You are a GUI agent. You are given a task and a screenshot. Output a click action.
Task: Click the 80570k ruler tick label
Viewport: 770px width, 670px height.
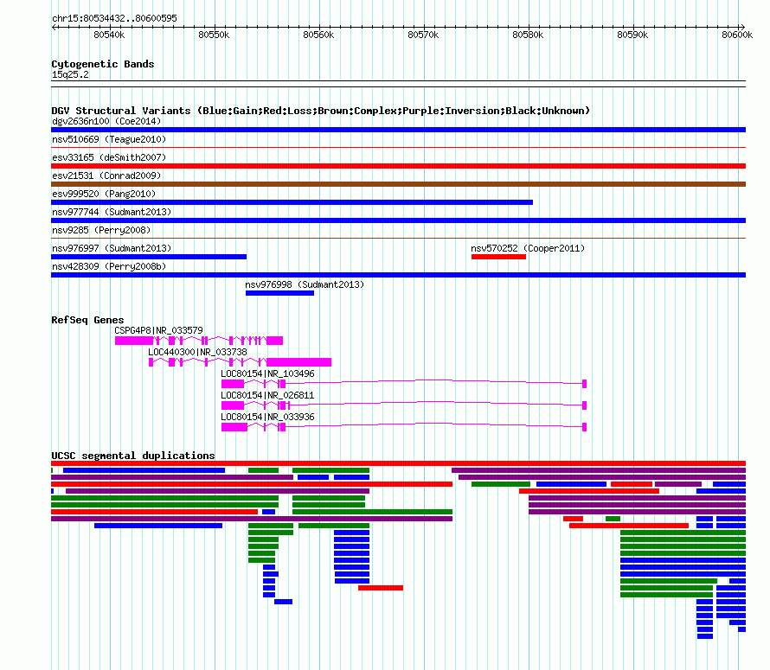[x=423, y=35]
